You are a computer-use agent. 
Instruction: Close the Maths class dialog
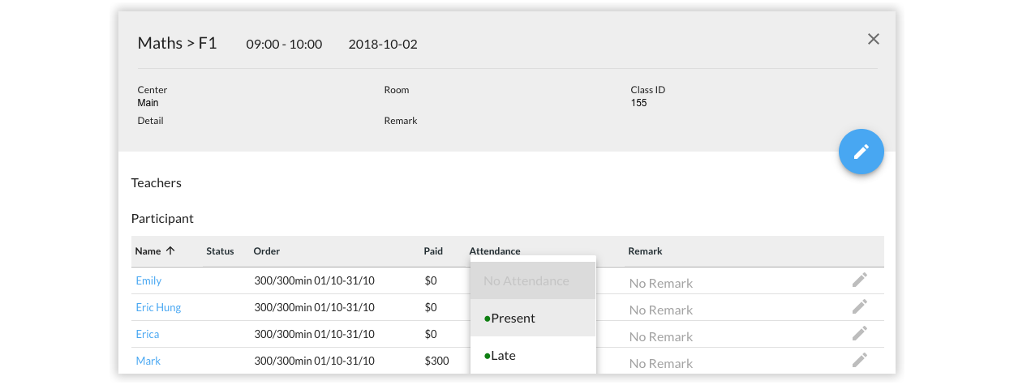tap(873, 39)
